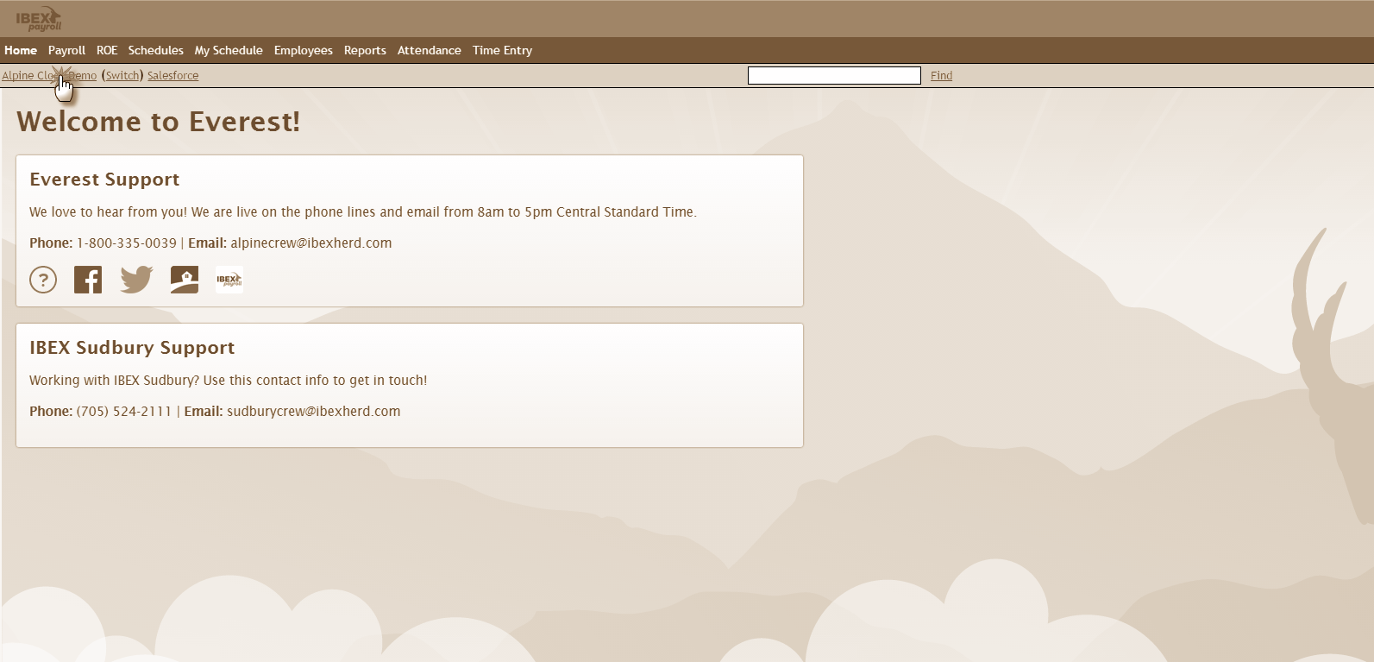Open My Schedule page
Viewport: 1374px width, 662px height.
[x=229, y=50]
